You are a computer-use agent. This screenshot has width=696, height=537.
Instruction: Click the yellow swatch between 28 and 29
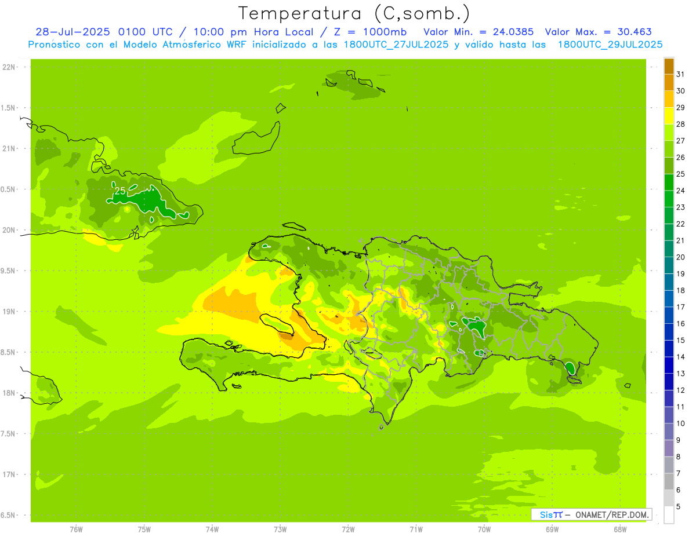669,116
